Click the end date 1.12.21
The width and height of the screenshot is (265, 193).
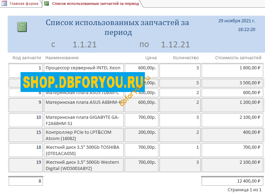click(x=175, y=45)
